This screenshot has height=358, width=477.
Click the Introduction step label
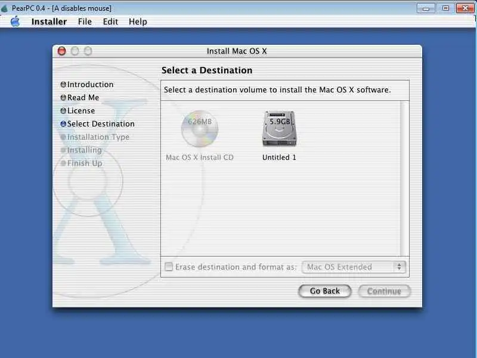coord(91,84)
